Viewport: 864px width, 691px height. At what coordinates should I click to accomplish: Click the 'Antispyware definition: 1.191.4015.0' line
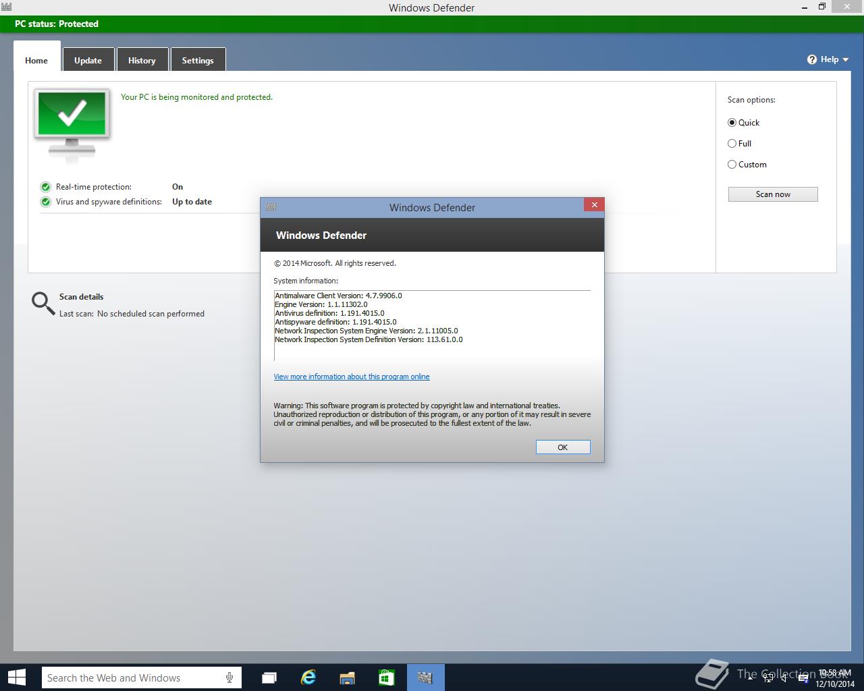(335, 322)
